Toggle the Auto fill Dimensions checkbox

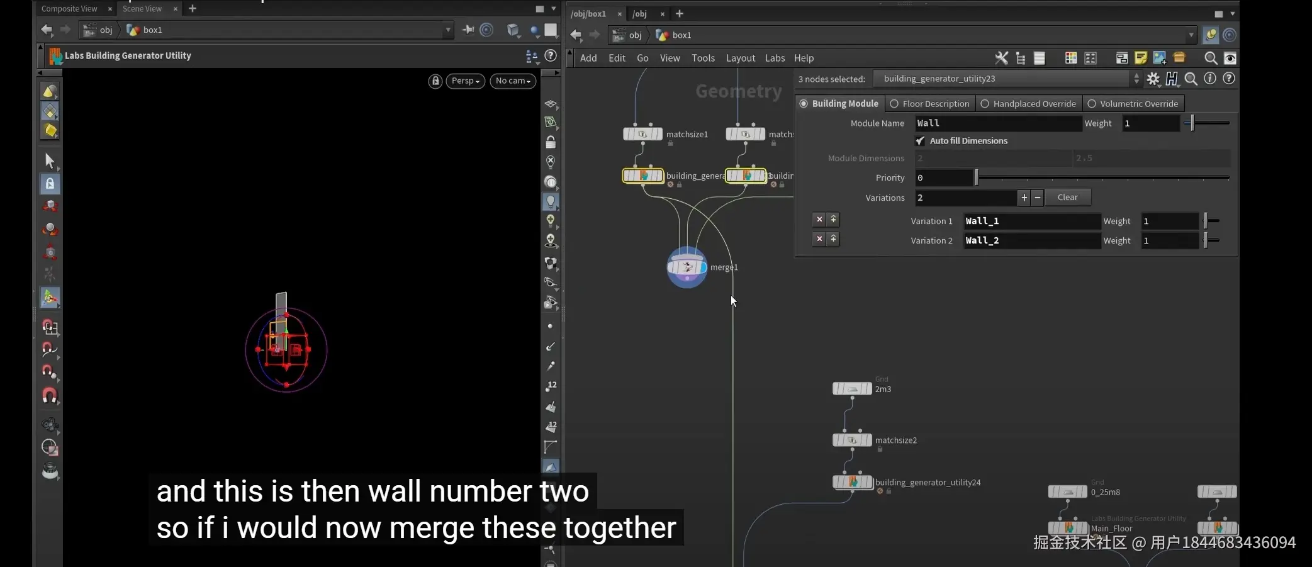[x=921, y=141]
